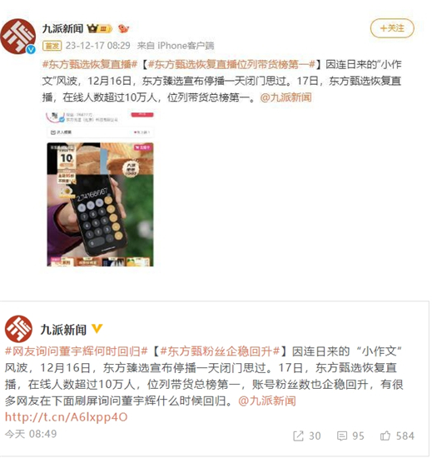Open hashtag #东方甄粉丝企稳回升#
The image size is (432, 458).
pos(220,351)
